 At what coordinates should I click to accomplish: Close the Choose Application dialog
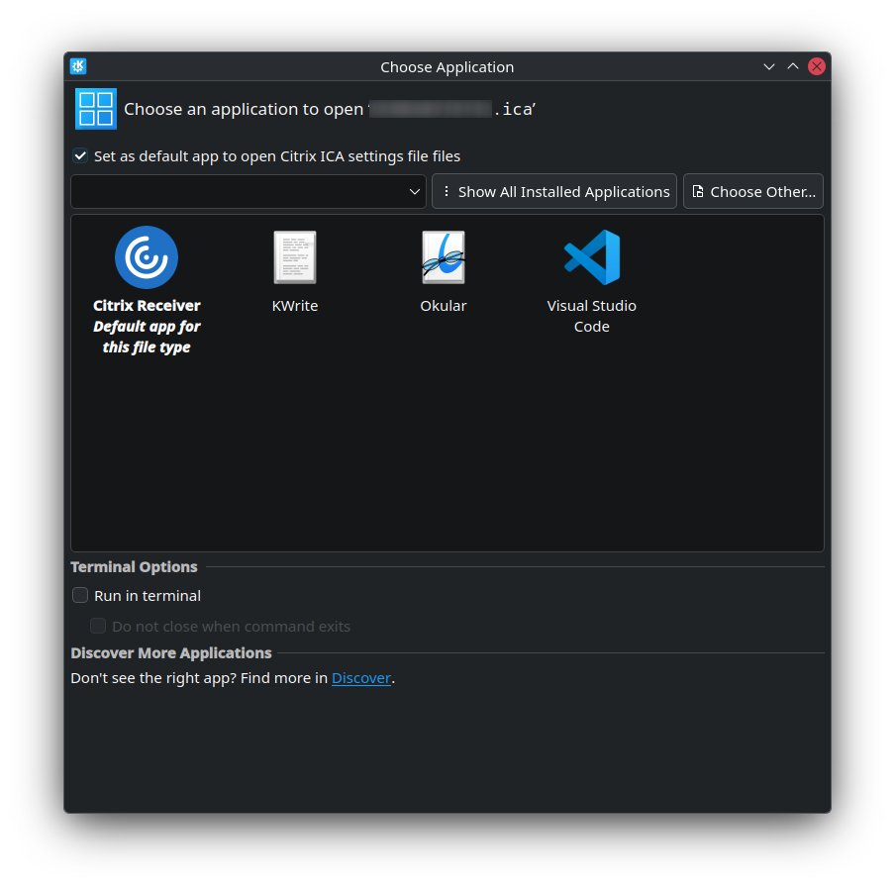coord(817,66)
